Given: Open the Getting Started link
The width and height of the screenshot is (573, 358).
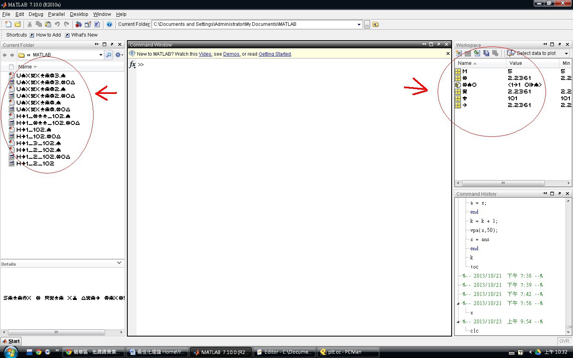Looking at the screenshot, I should point(275,54).
